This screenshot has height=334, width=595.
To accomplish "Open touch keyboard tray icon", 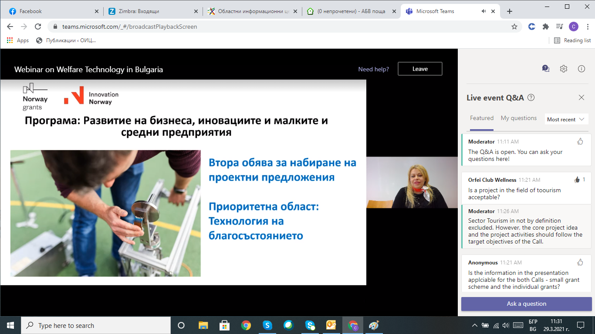I will pos(518,325).
